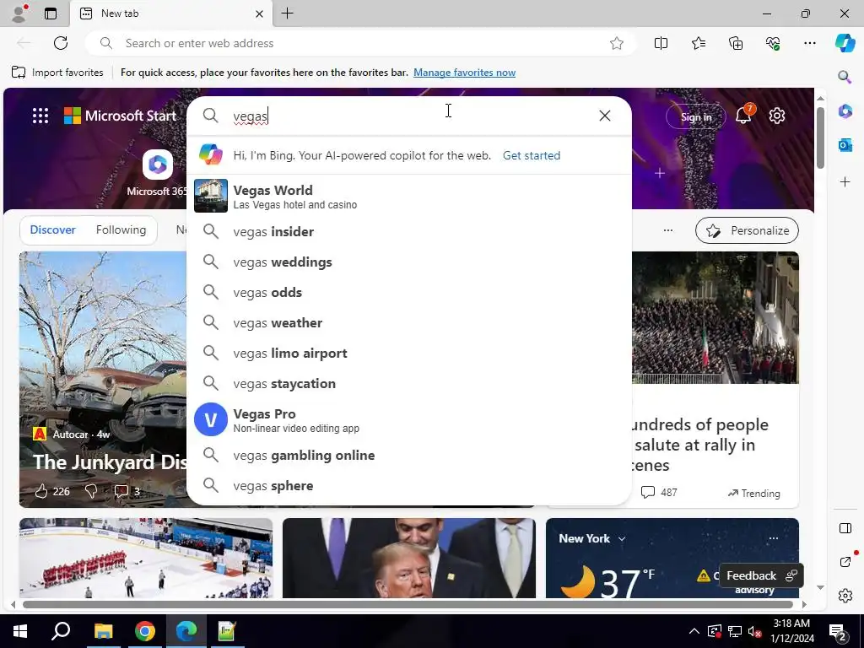
Task: Click Get started for Bing copilot
Action: [532, 155]
